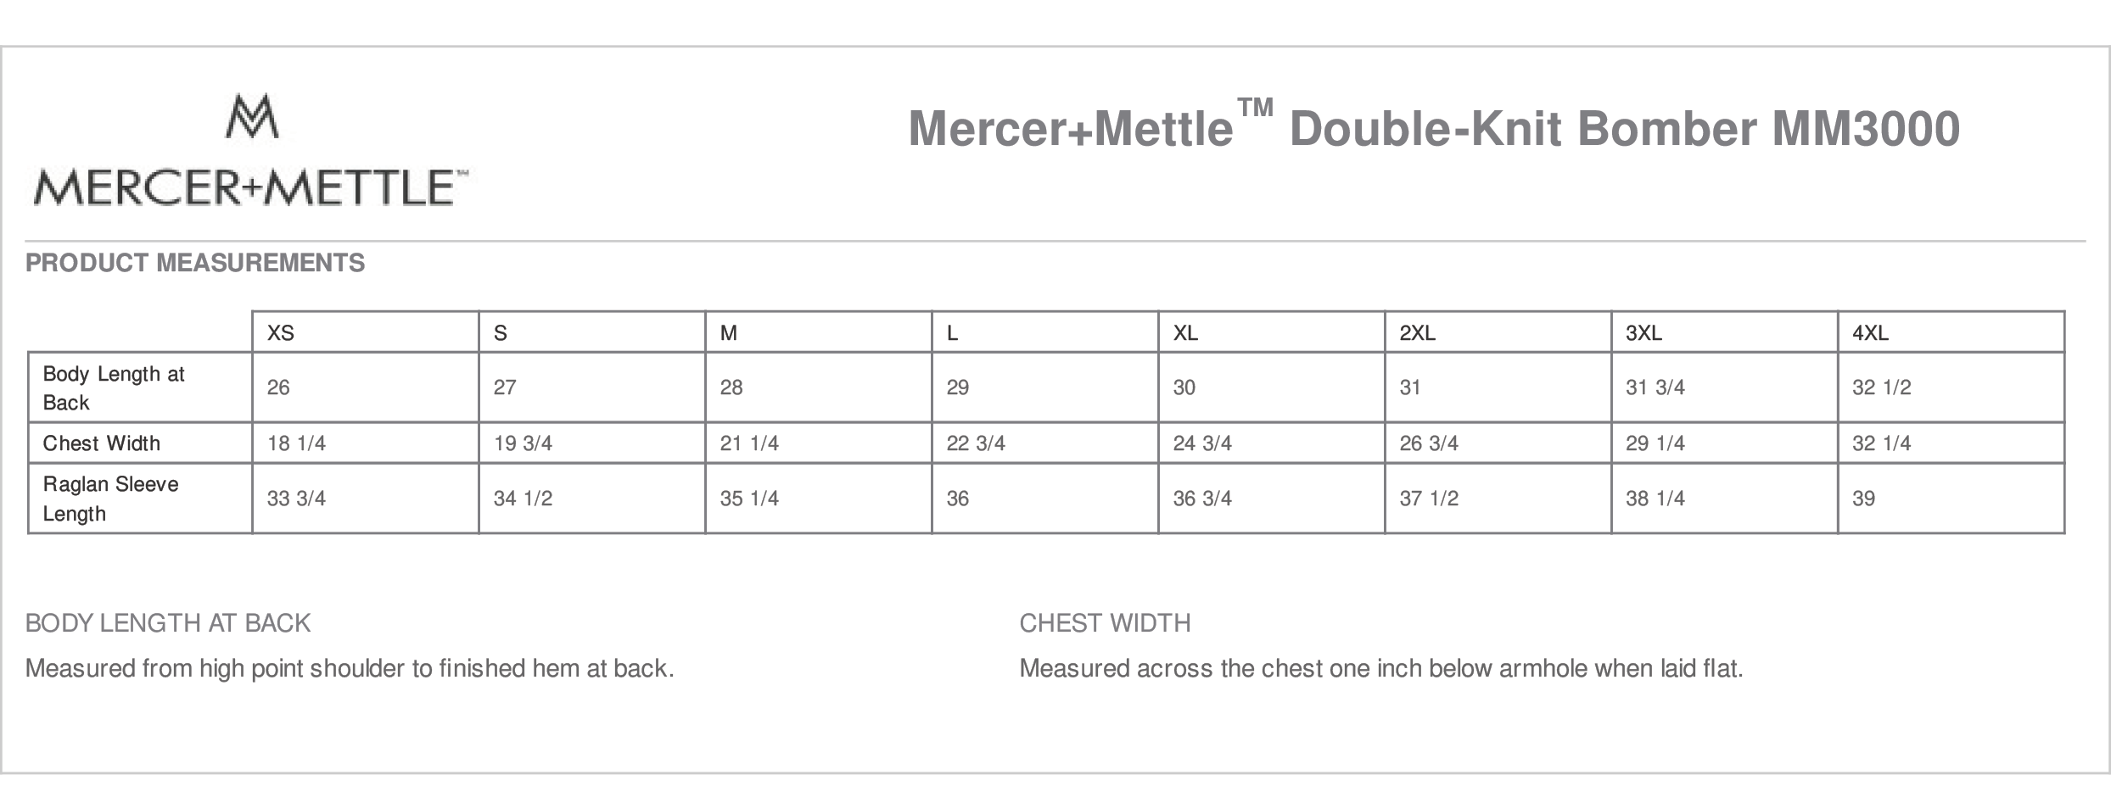Screen dimensions: 2111x797
Task: Select the 4XL size column header
Action: point(1951,332)
